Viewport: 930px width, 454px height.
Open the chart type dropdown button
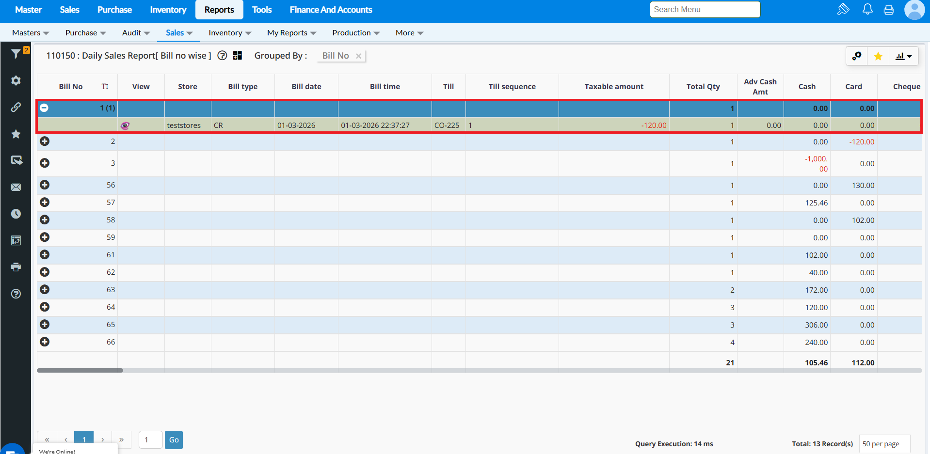click(903, 56)
